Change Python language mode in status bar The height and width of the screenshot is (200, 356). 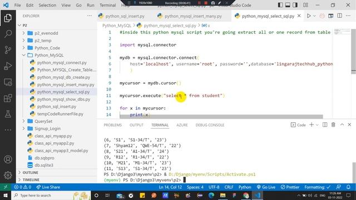tap(245, 187)
